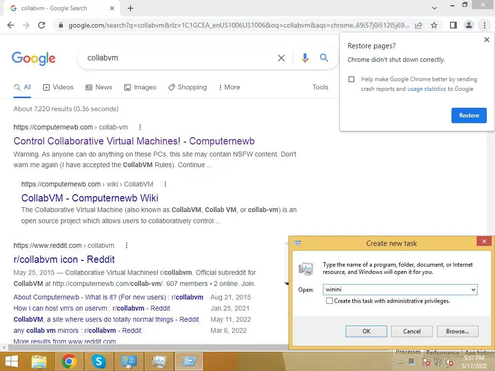Switch to Videos results tab
Image resolution: width=495 pixels, height=371 pixels.
tap(58, 87)
